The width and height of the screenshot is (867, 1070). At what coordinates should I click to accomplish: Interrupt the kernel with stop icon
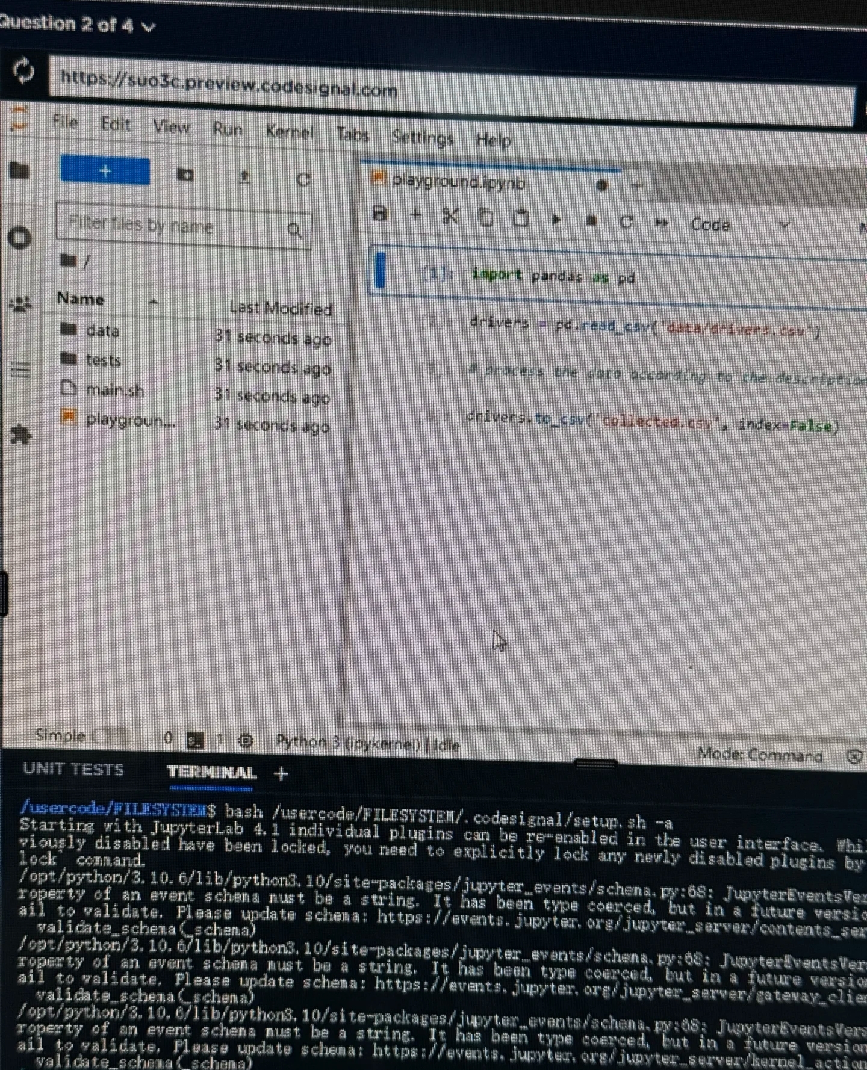click(591, 221)
